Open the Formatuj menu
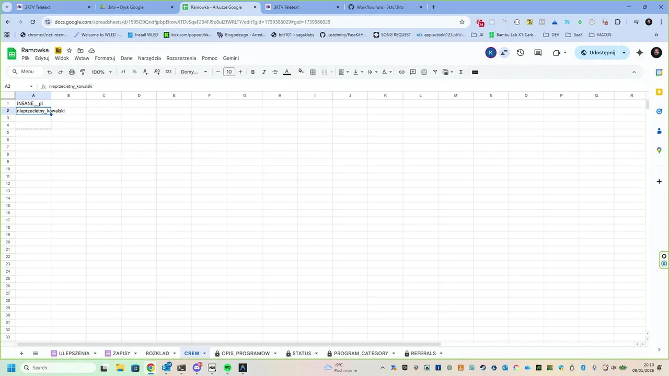The width and height of the screenshot is (669, 376). tap(105, 58)
